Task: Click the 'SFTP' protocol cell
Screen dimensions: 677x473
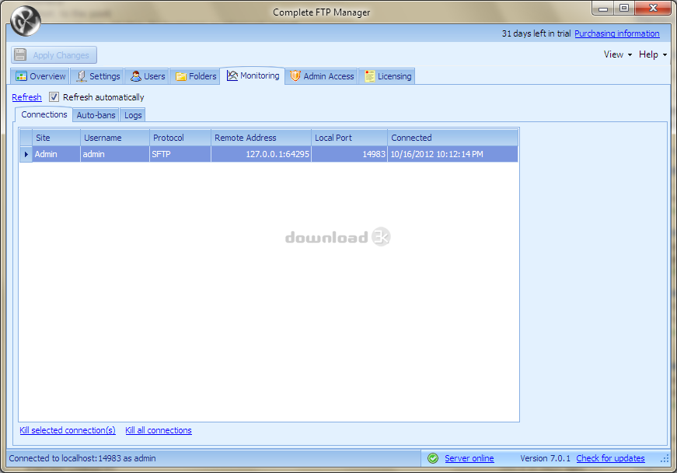Action: 180,154
